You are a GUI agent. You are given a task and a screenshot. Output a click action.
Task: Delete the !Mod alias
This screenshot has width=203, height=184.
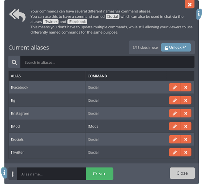point(186,126)
